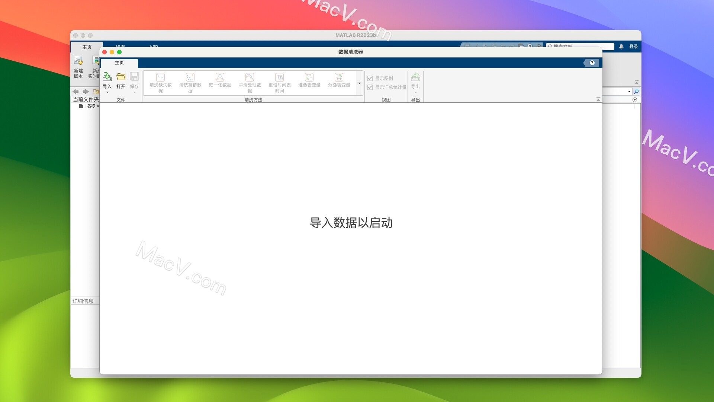Expand the 导出 dropdown arrow
This screenshot has height=402, width=714.
(415, 93)
